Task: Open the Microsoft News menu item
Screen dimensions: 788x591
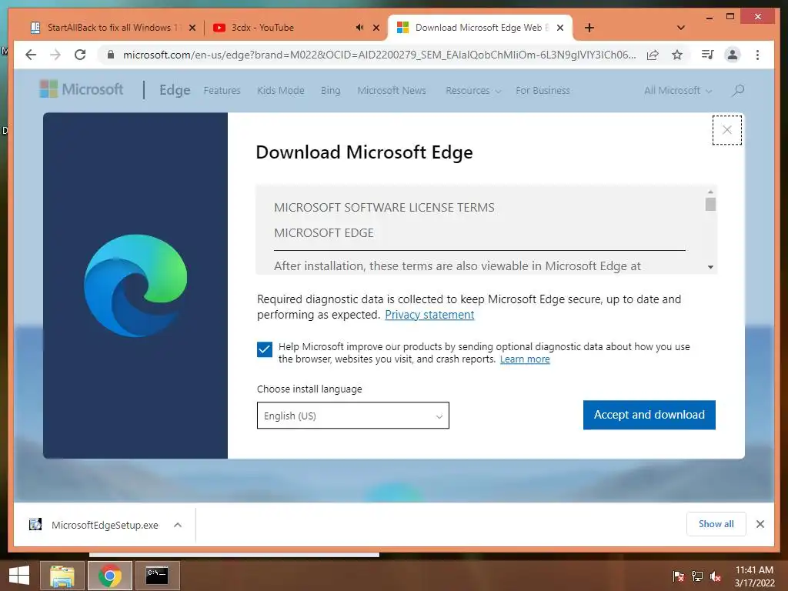Action: pyautogui.click(x=392, y=91)
